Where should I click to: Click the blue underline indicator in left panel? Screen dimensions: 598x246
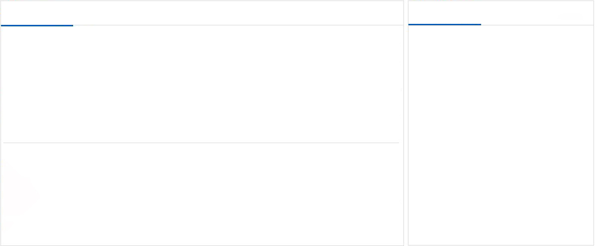click(x=37, y=25)
